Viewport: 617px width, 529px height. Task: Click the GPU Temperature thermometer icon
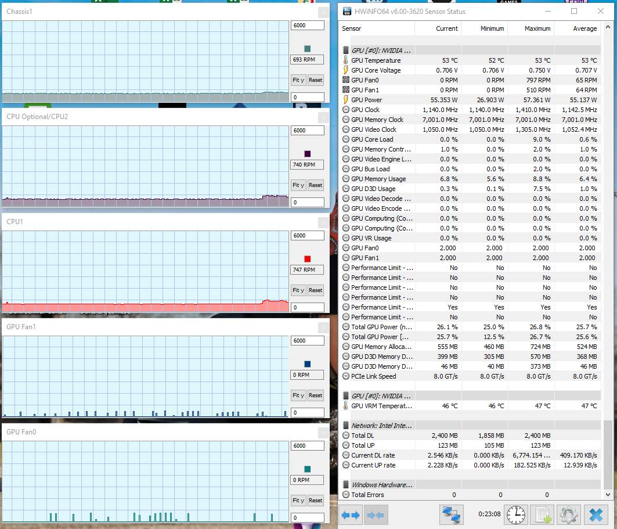[345, 60]
